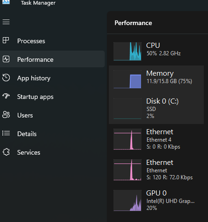Select the 120/72.0 Kbps Ethernet graph
208x222 pixels.
pyautogui.click(x=127, y=170)
